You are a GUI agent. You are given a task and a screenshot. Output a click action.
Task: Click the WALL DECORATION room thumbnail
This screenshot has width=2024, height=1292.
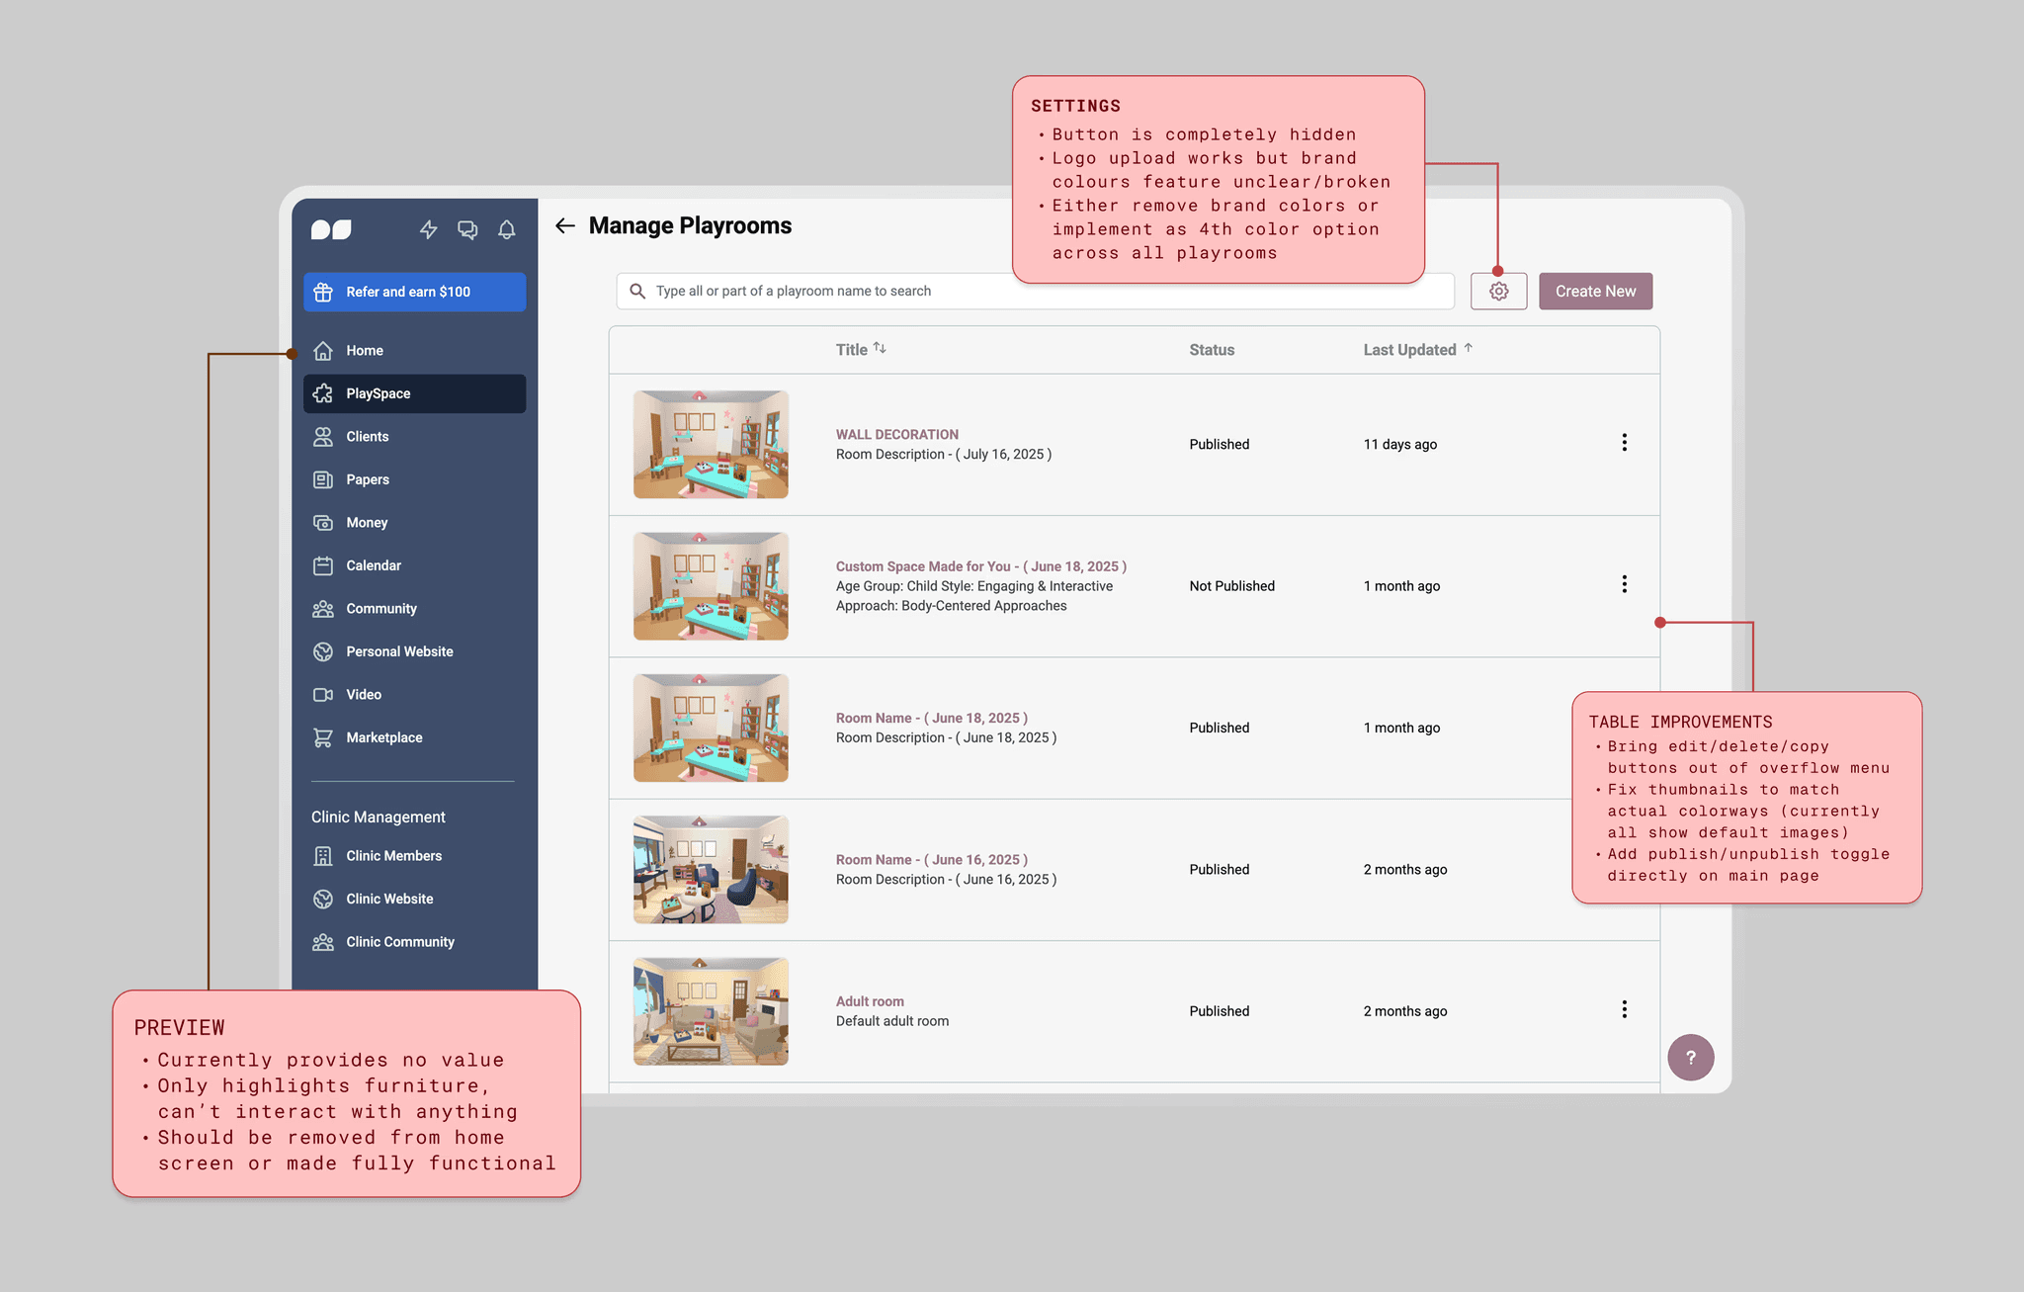(711, 445)
